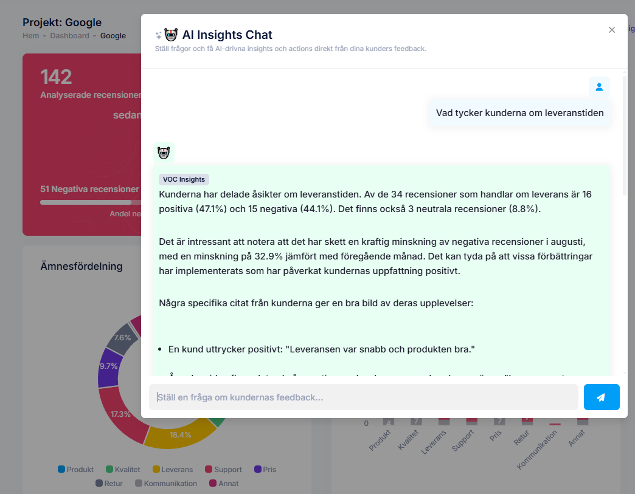Click the sparkle icon beside AI Insights Chat

(x=158, y=34)
